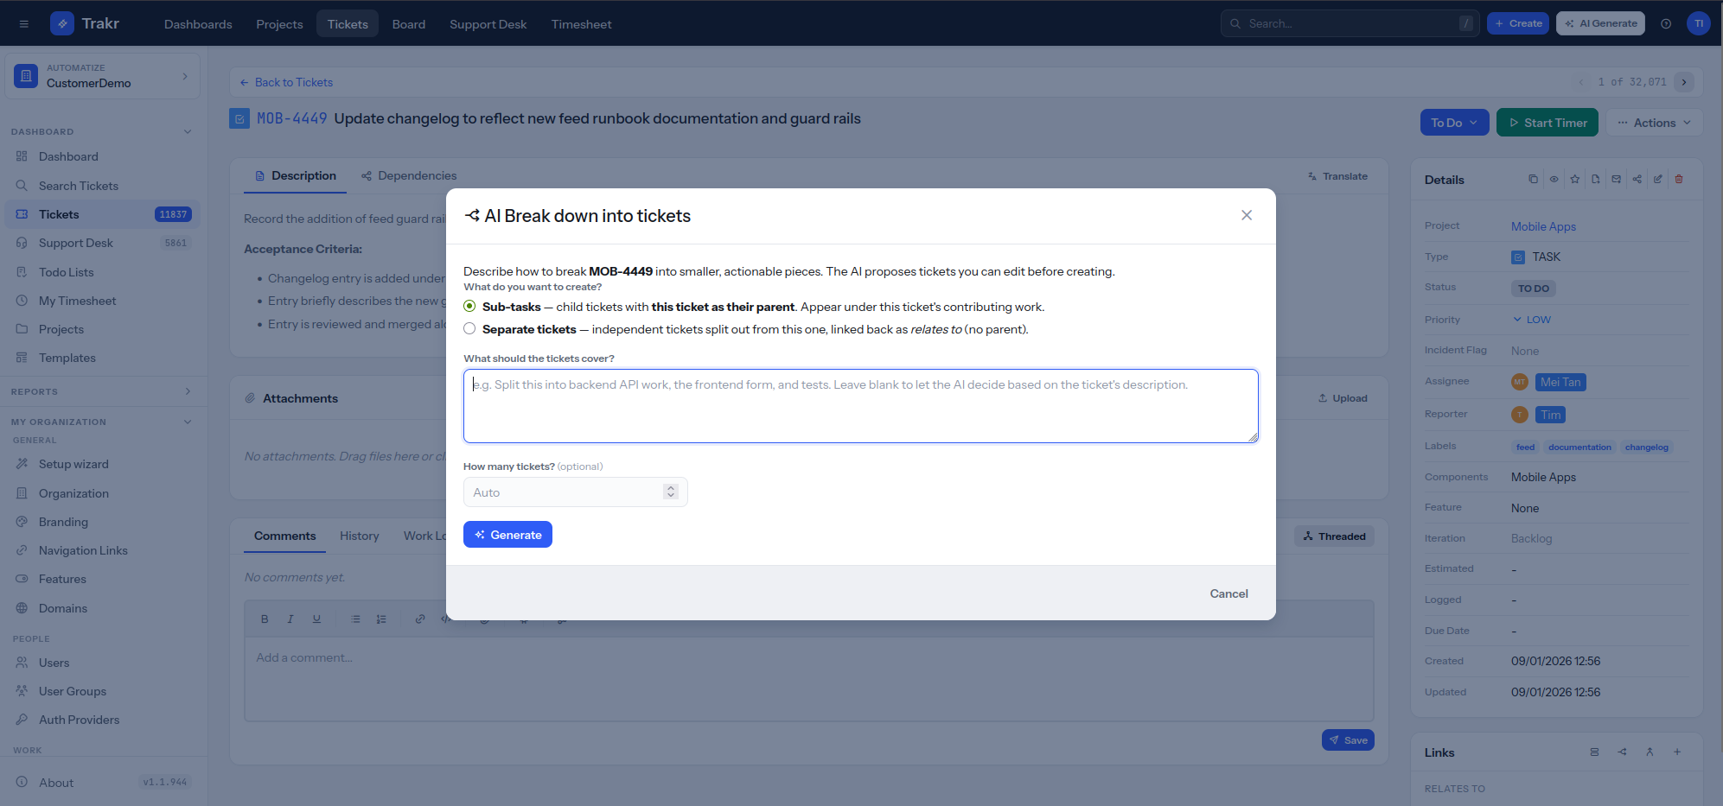Click the email envelope icon in Details
This screenshot has width=1723, height=806.
click(1616, 179)
